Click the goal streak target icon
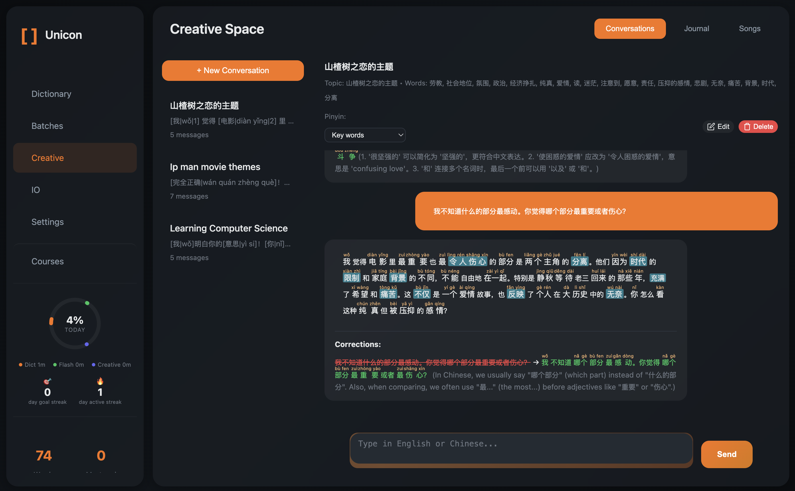795x491 pixels. tap(48, 381)
